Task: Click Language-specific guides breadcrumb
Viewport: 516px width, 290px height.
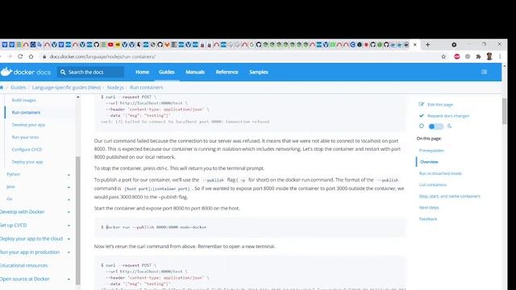Action: (x=66, y=88)
